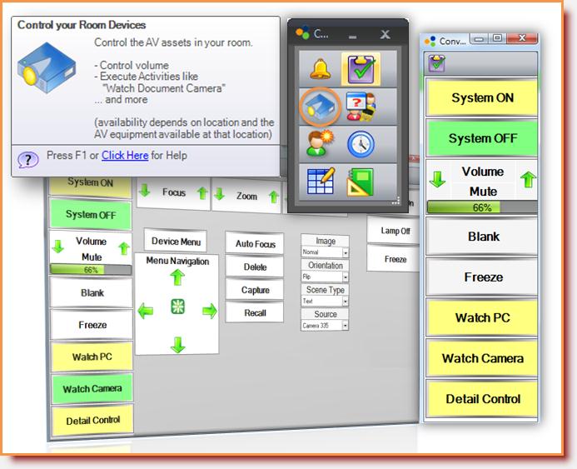Image resolution: width=577 pixels, height=469 pixels.
Task: Click the table with pencil icon
Action: click(x=321, y=181)
